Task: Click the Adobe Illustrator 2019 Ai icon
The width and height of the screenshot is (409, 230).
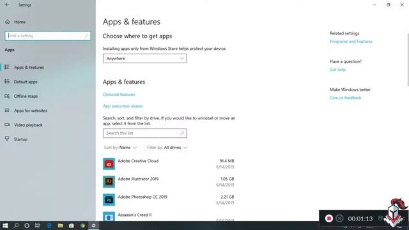Action: pyautogui.click(x=109, y=181)
